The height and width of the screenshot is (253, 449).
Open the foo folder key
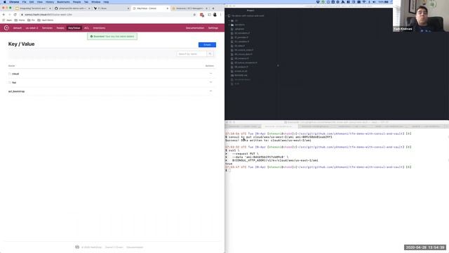click(14, 83)
